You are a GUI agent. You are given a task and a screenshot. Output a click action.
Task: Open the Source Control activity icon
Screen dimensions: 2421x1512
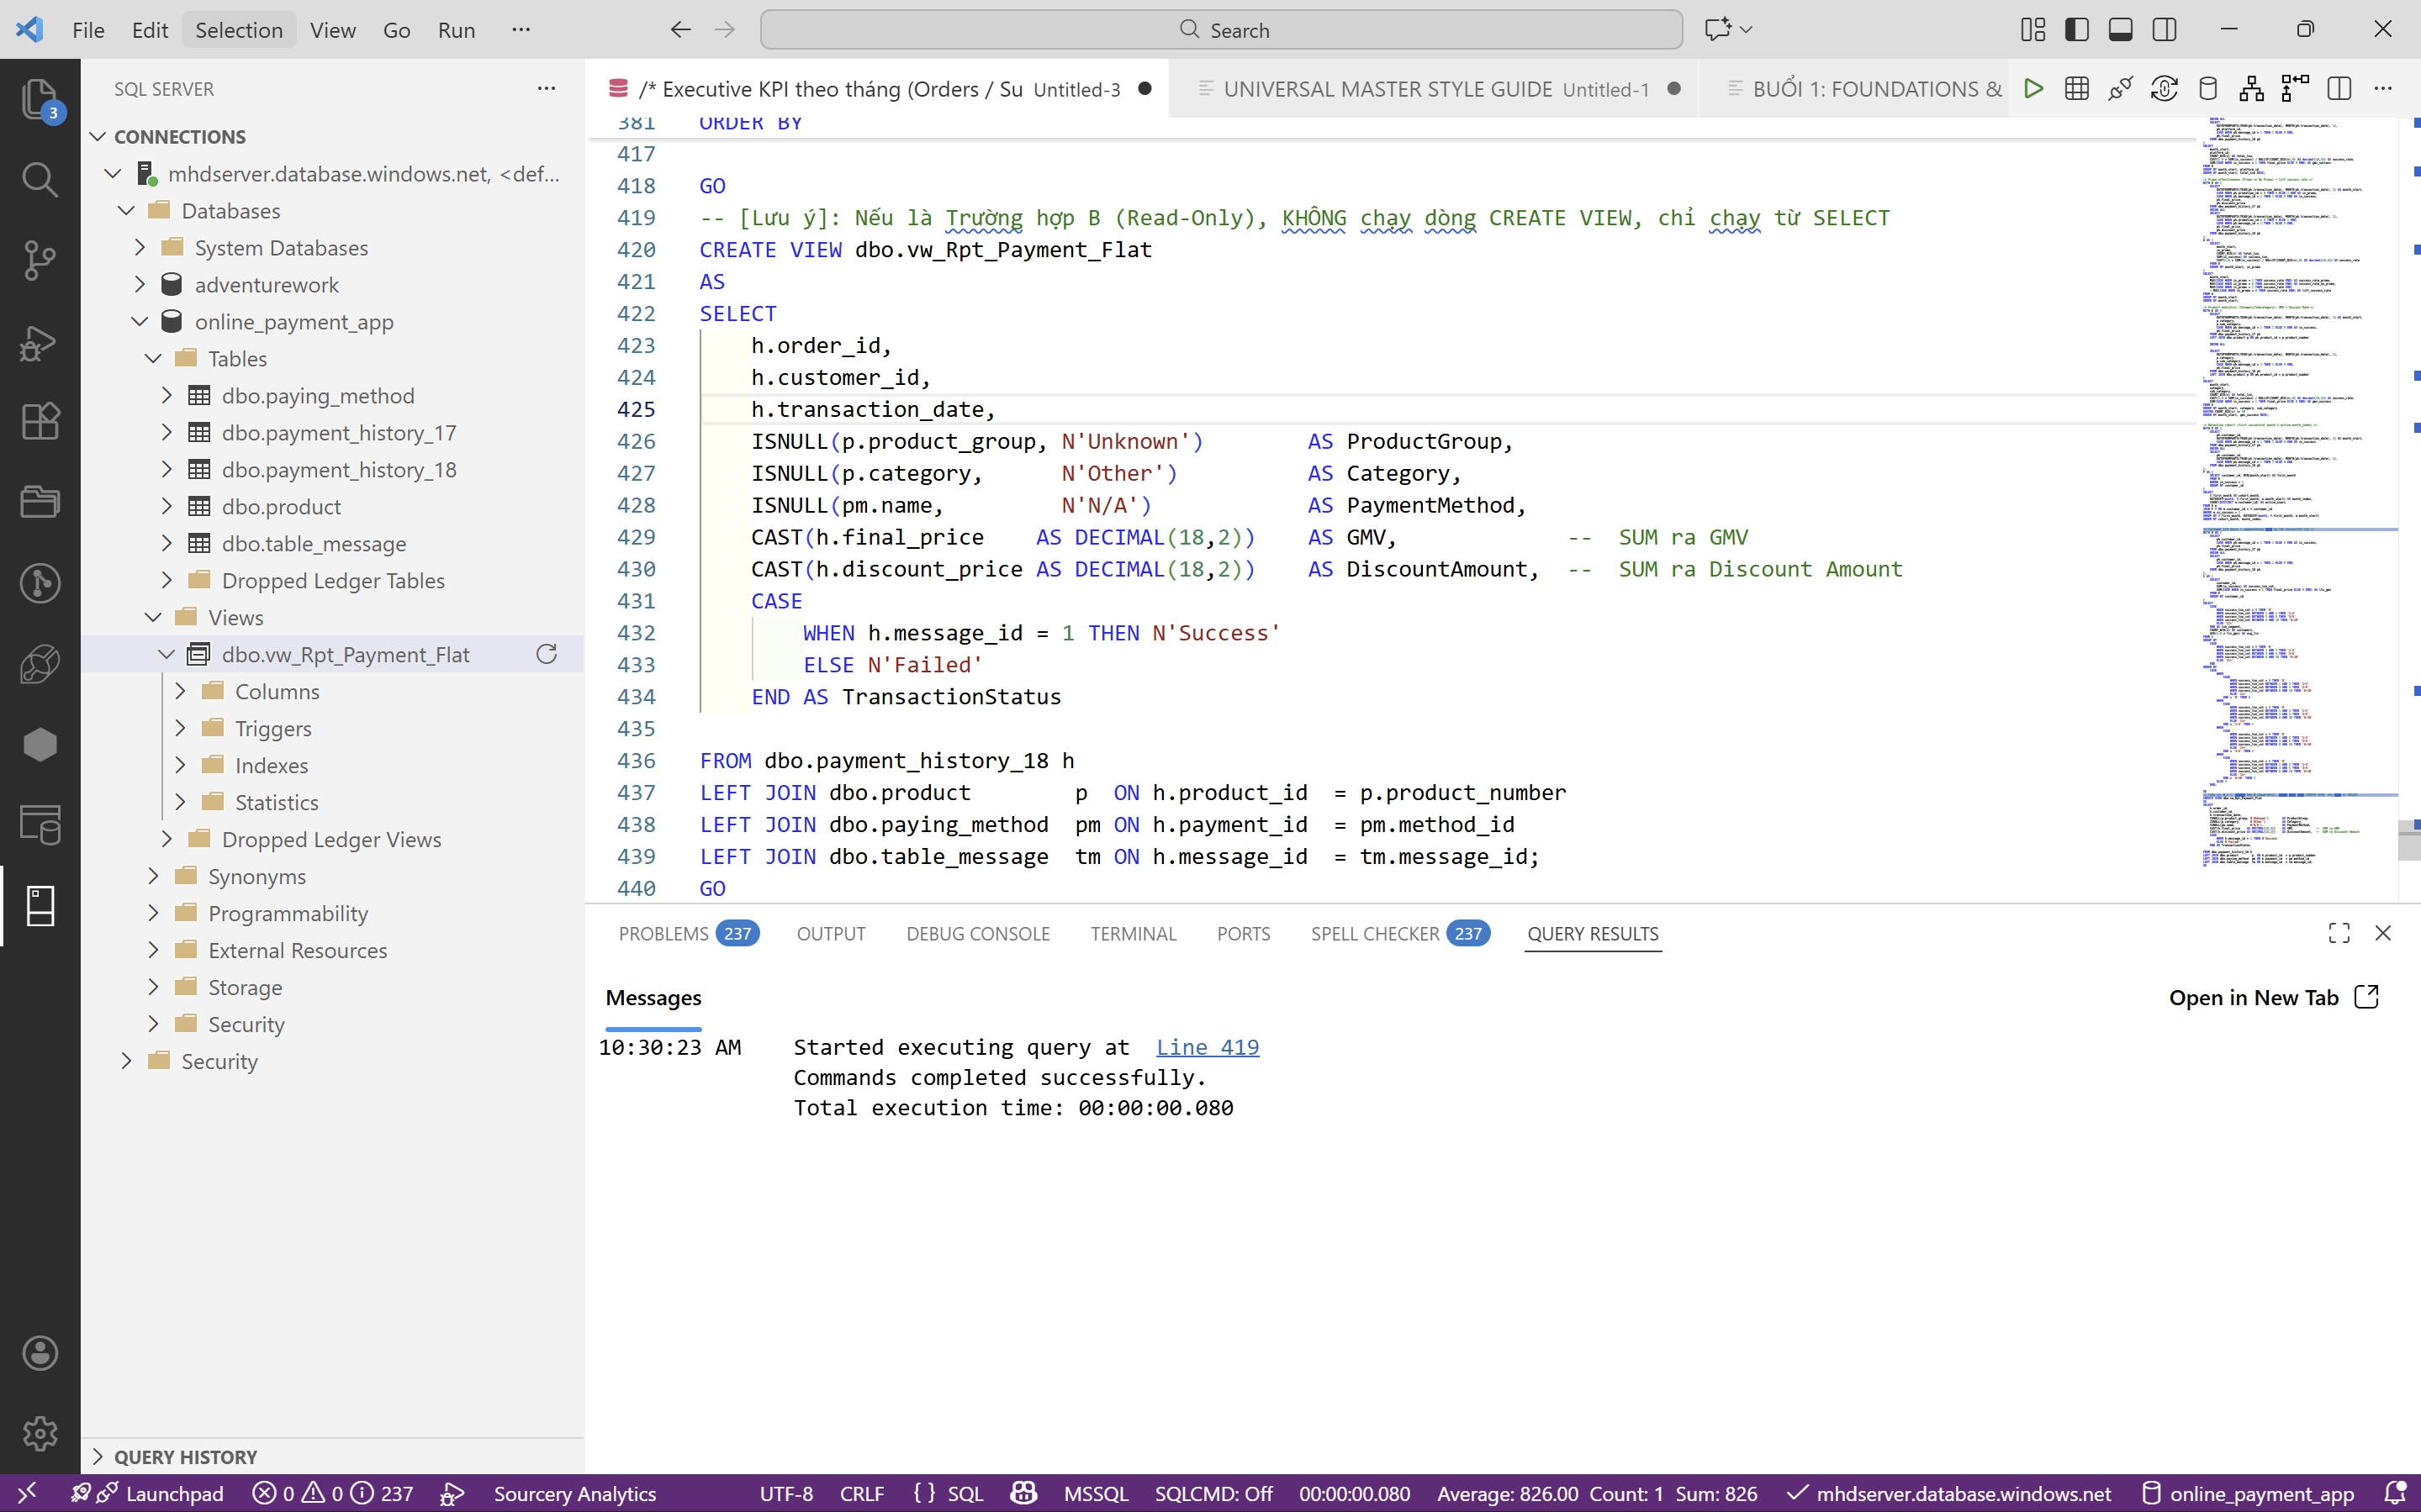point(40,260)
